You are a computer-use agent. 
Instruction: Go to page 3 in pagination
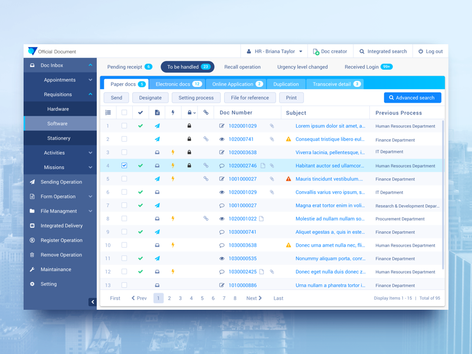pos(181,299)
